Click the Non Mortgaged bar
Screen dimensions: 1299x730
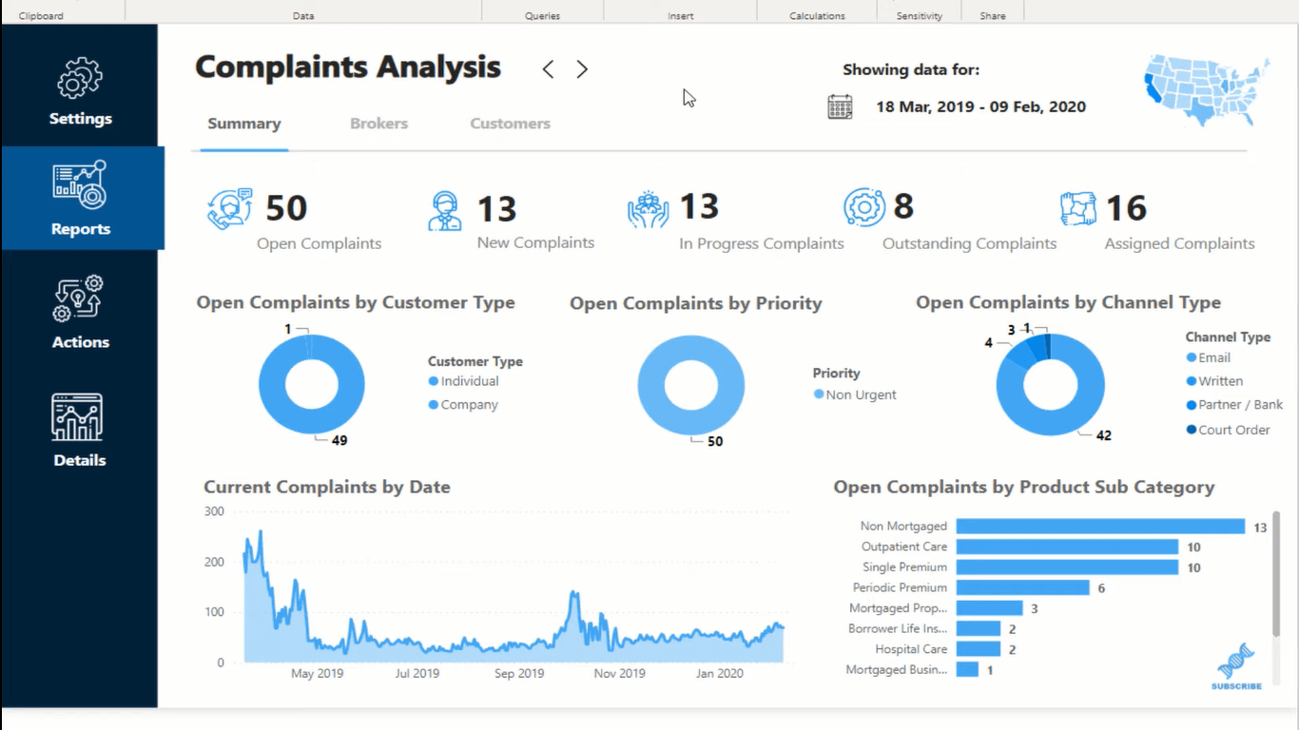point(1100,527)
